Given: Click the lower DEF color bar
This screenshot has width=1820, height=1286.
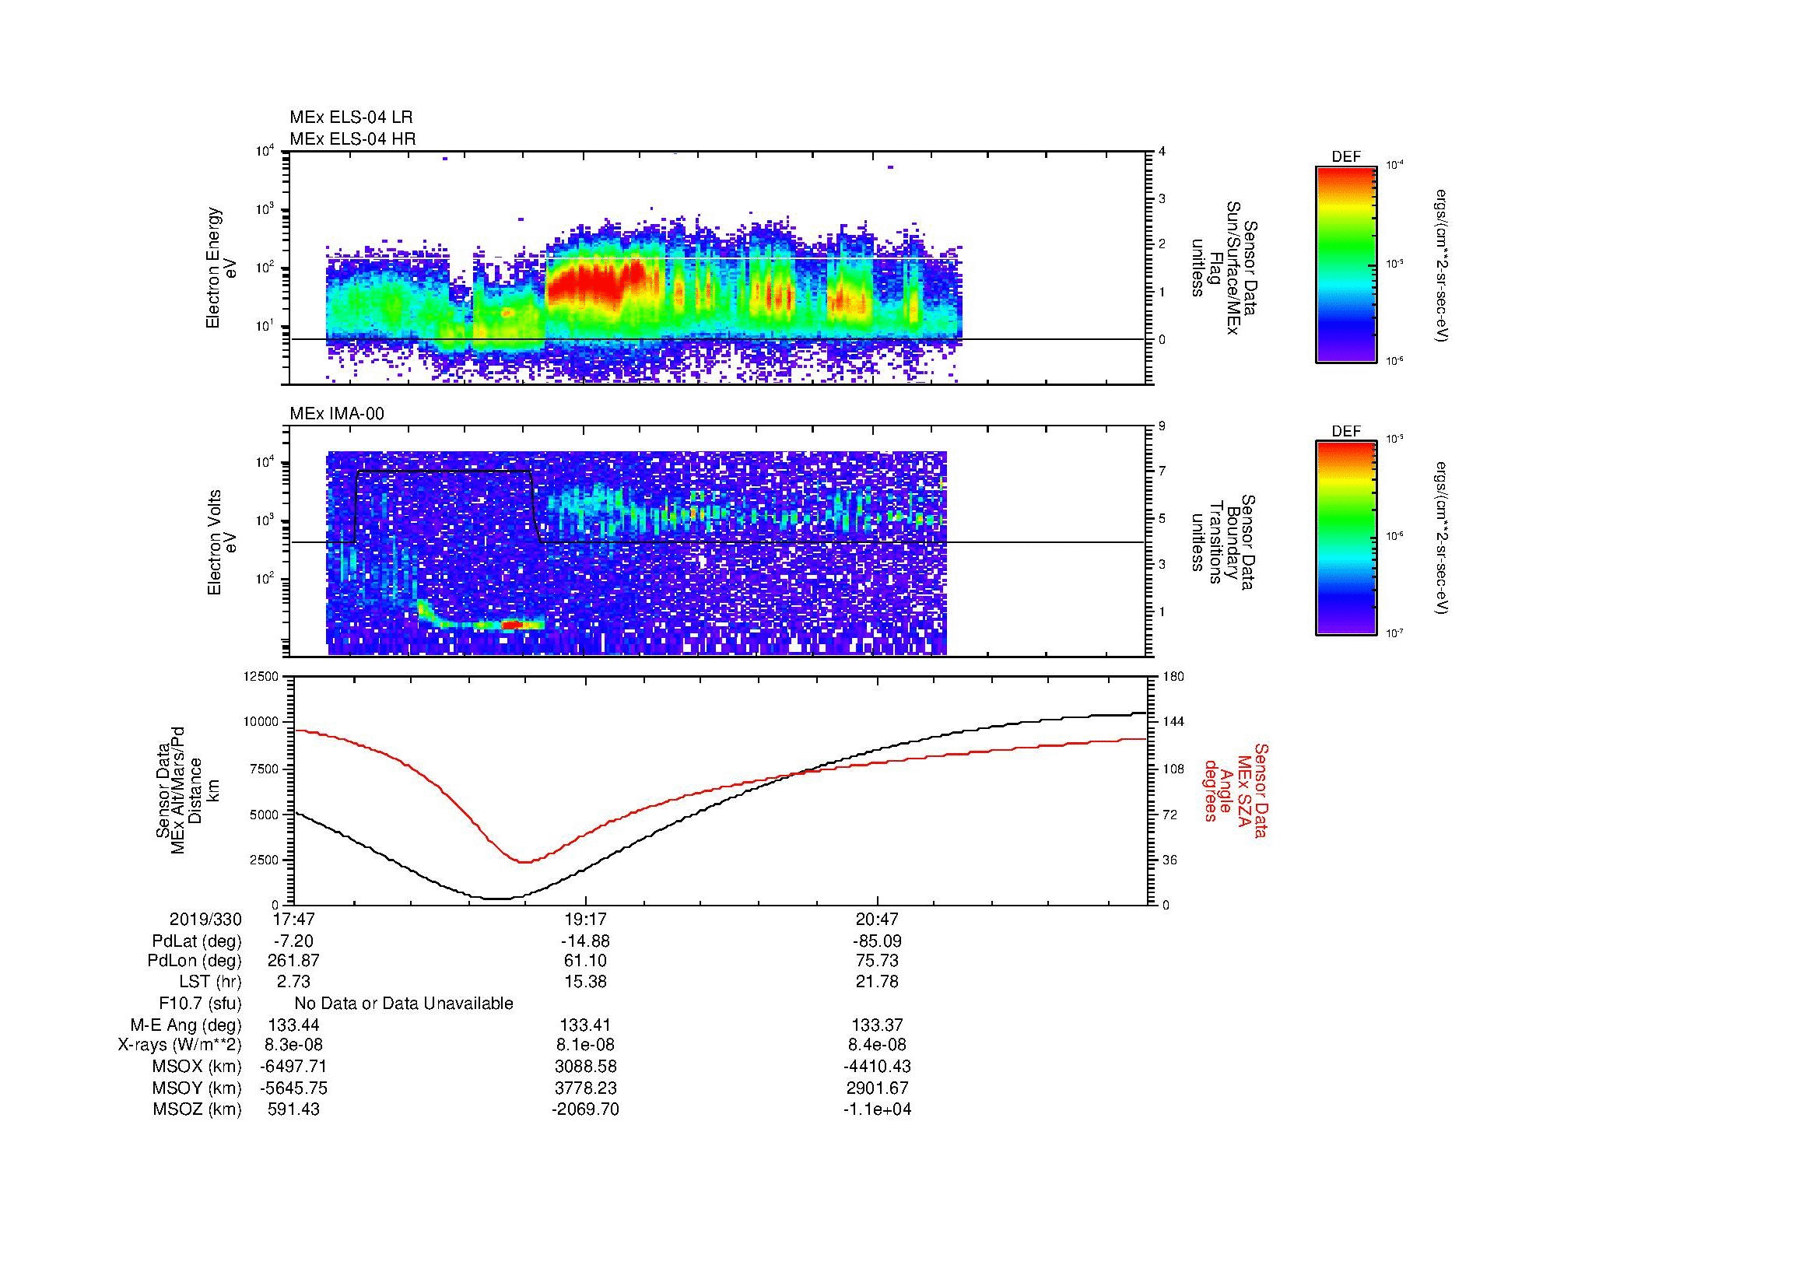Looking at the screenshot, I should pyautogui.click(x=1346, y=539).
